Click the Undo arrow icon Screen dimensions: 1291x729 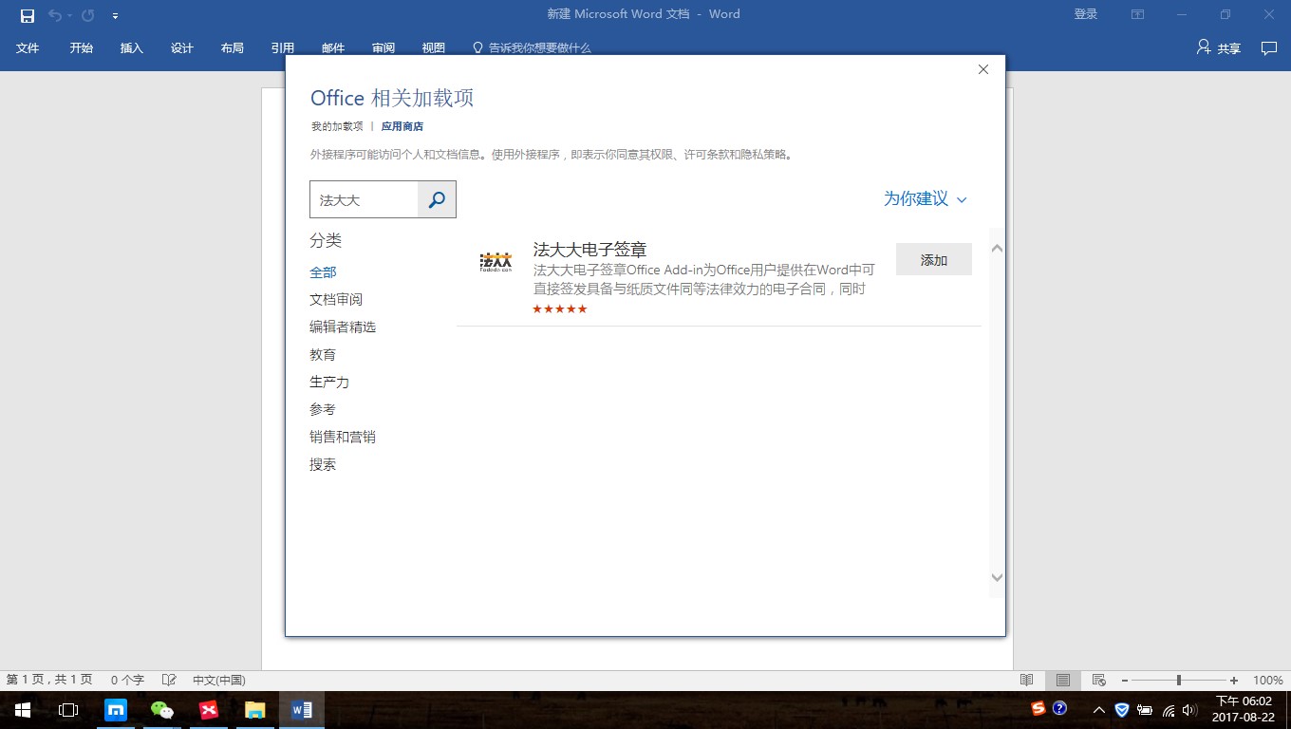[55, 15]
